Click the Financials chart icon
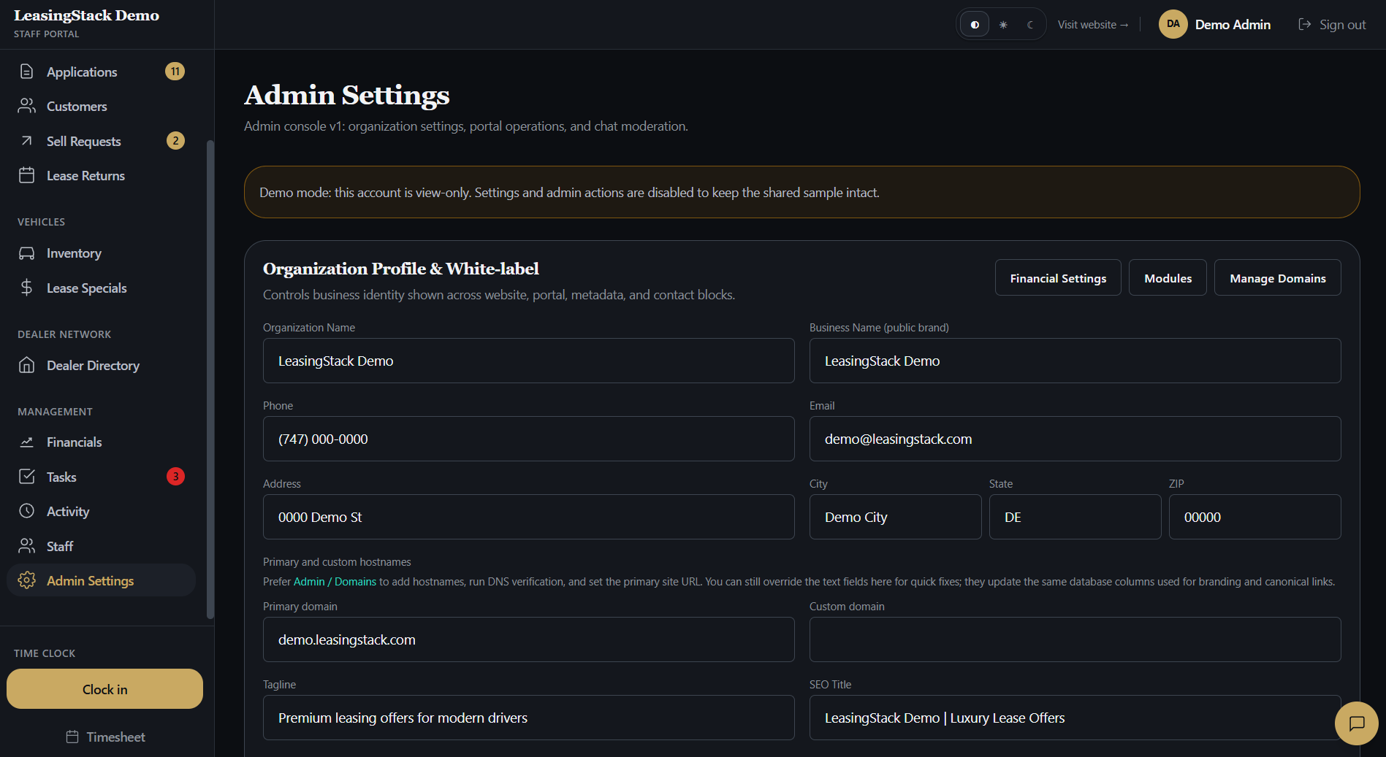The image size is (1386, 757). (27, 442)
